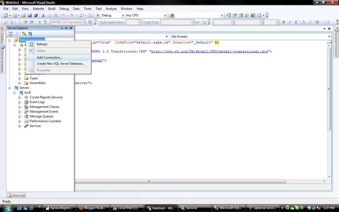Open the Find combo box dropdown arrow

click(222, 15)
